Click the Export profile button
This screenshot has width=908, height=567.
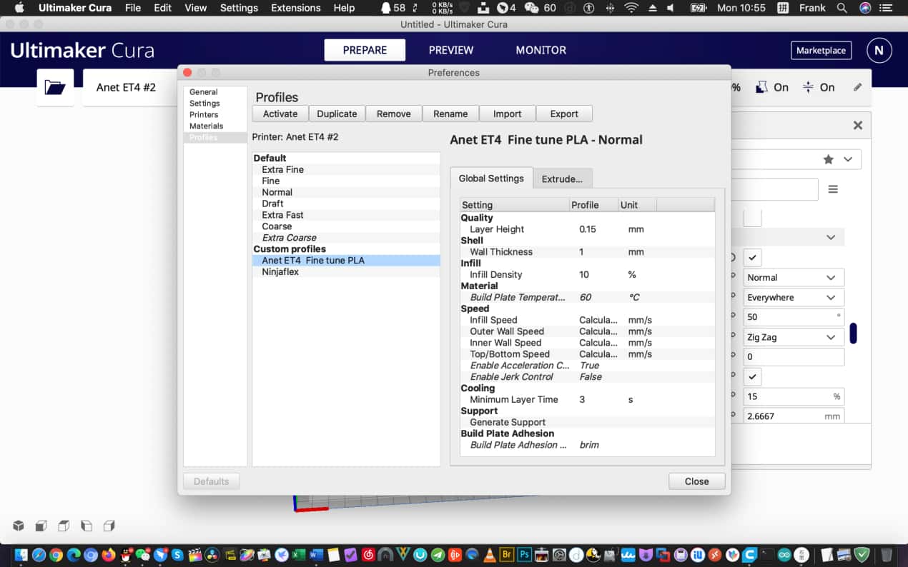[x=564, y=114]
